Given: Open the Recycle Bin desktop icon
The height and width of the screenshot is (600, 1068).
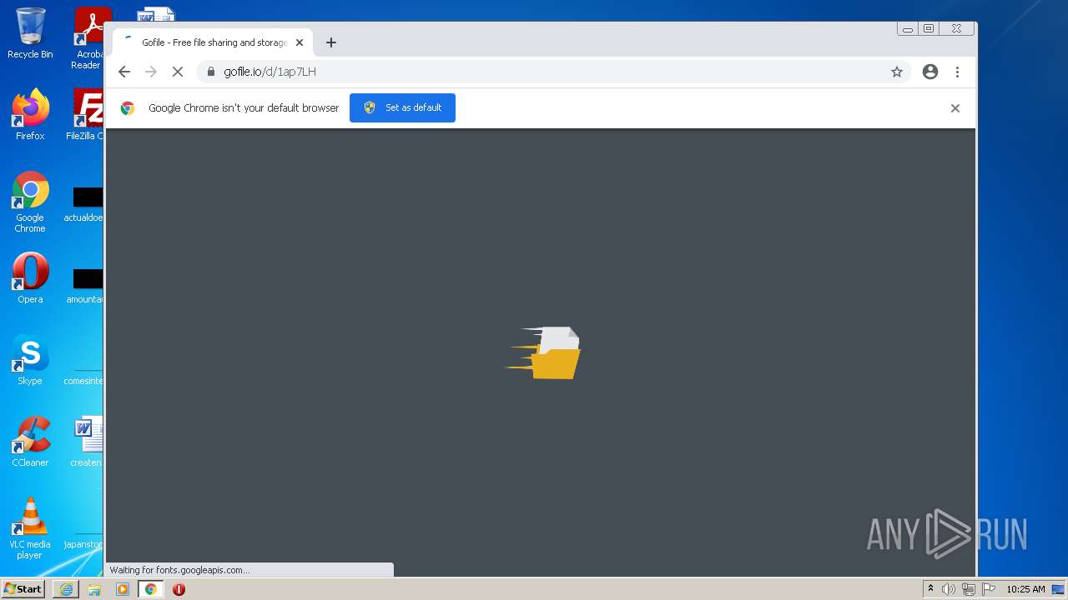Looking at the screenshot, I should (x=30, y=34).
